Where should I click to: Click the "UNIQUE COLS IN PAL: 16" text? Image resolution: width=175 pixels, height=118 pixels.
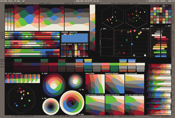tap(12, 1)
